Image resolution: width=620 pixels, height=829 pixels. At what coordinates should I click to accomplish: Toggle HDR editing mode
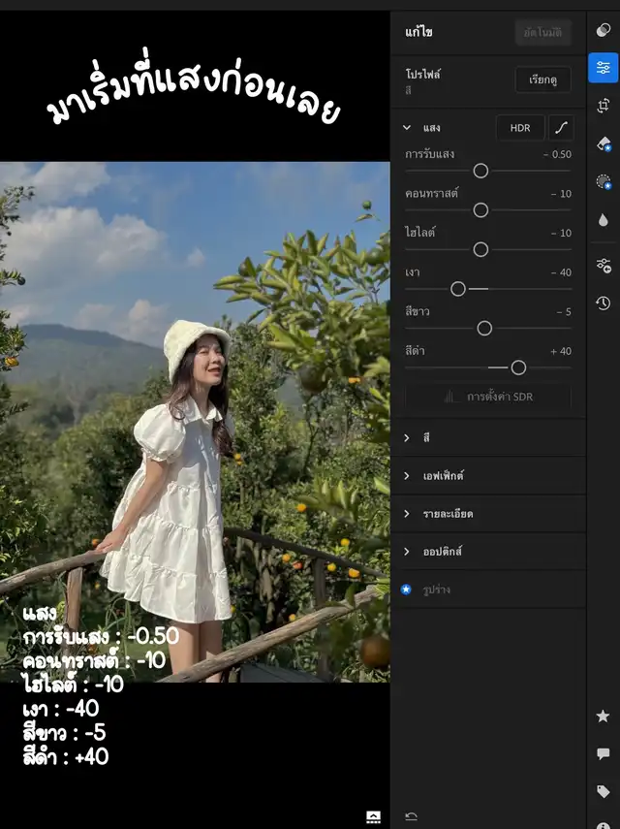tap(520, 128)
